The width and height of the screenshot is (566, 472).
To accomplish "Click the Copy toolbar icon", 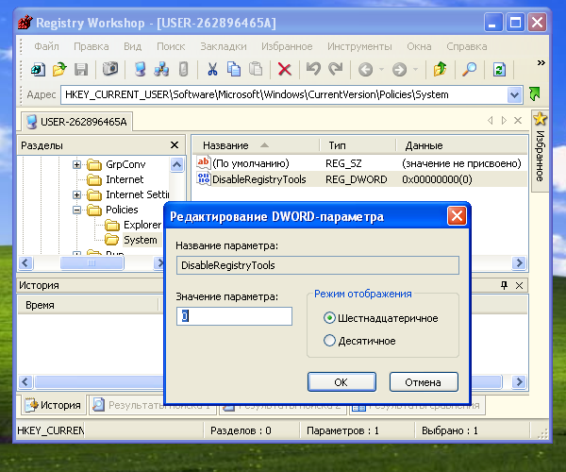I will (x=234, y=69).
